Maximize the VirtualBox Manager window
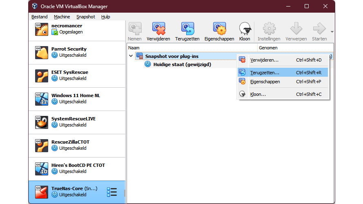 tap(307, 6)
